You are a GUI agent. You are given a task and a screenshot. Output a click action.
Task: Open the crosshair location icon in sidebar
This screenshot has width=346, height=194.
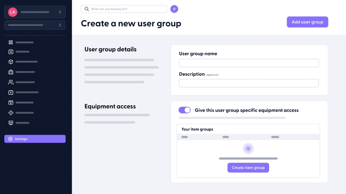(x=10, y=112)
